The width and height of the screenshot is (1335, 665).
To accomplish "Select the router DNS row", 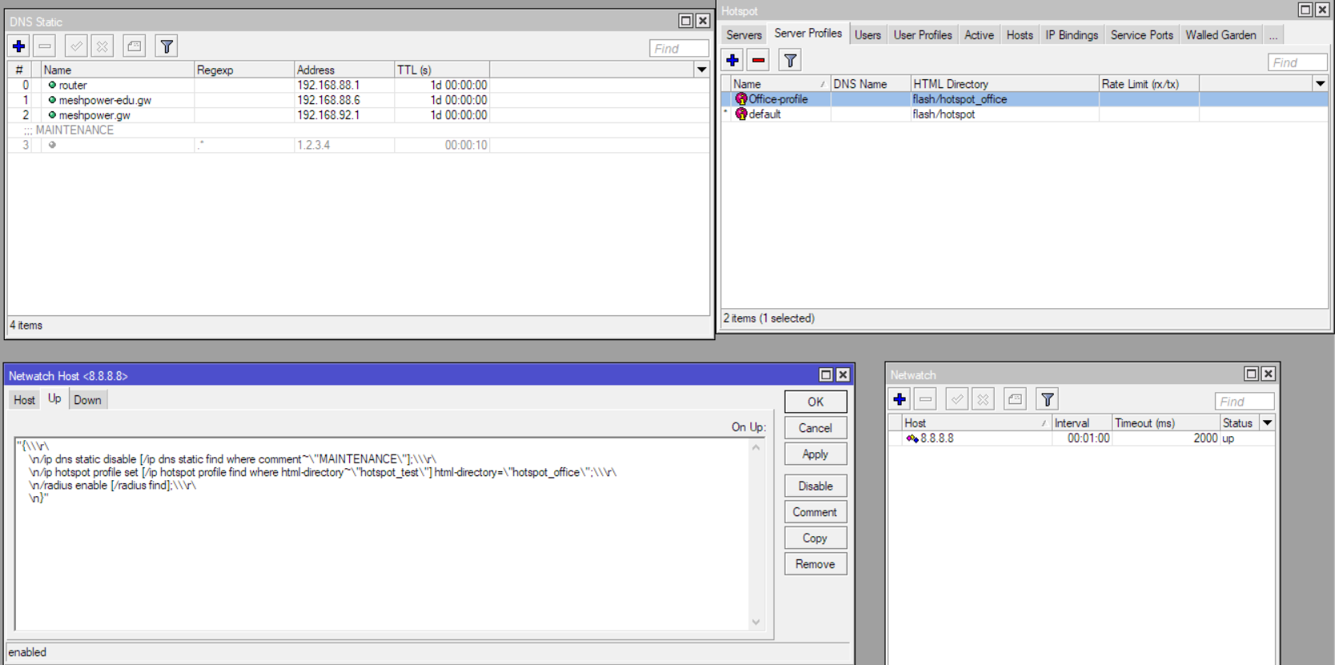I will coord(358,85).
